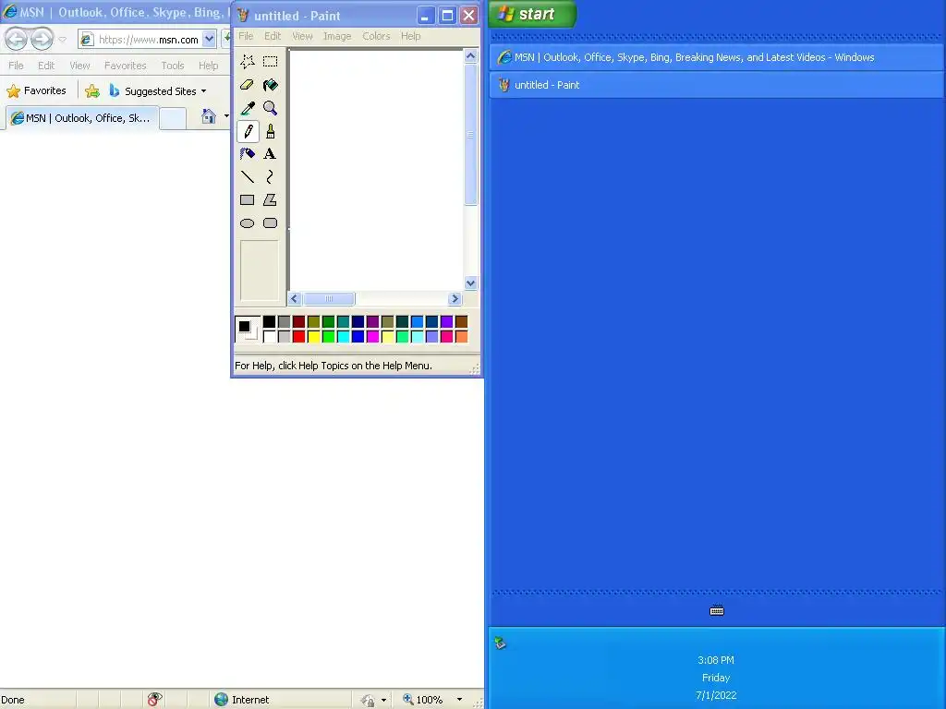Open the View menu in Internet Explorer
This screenshot has height=709, width=946.
pyautogui.click(x=79, y=66)
